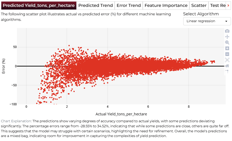Click the Error (%) y-axis title

point(3,66)
